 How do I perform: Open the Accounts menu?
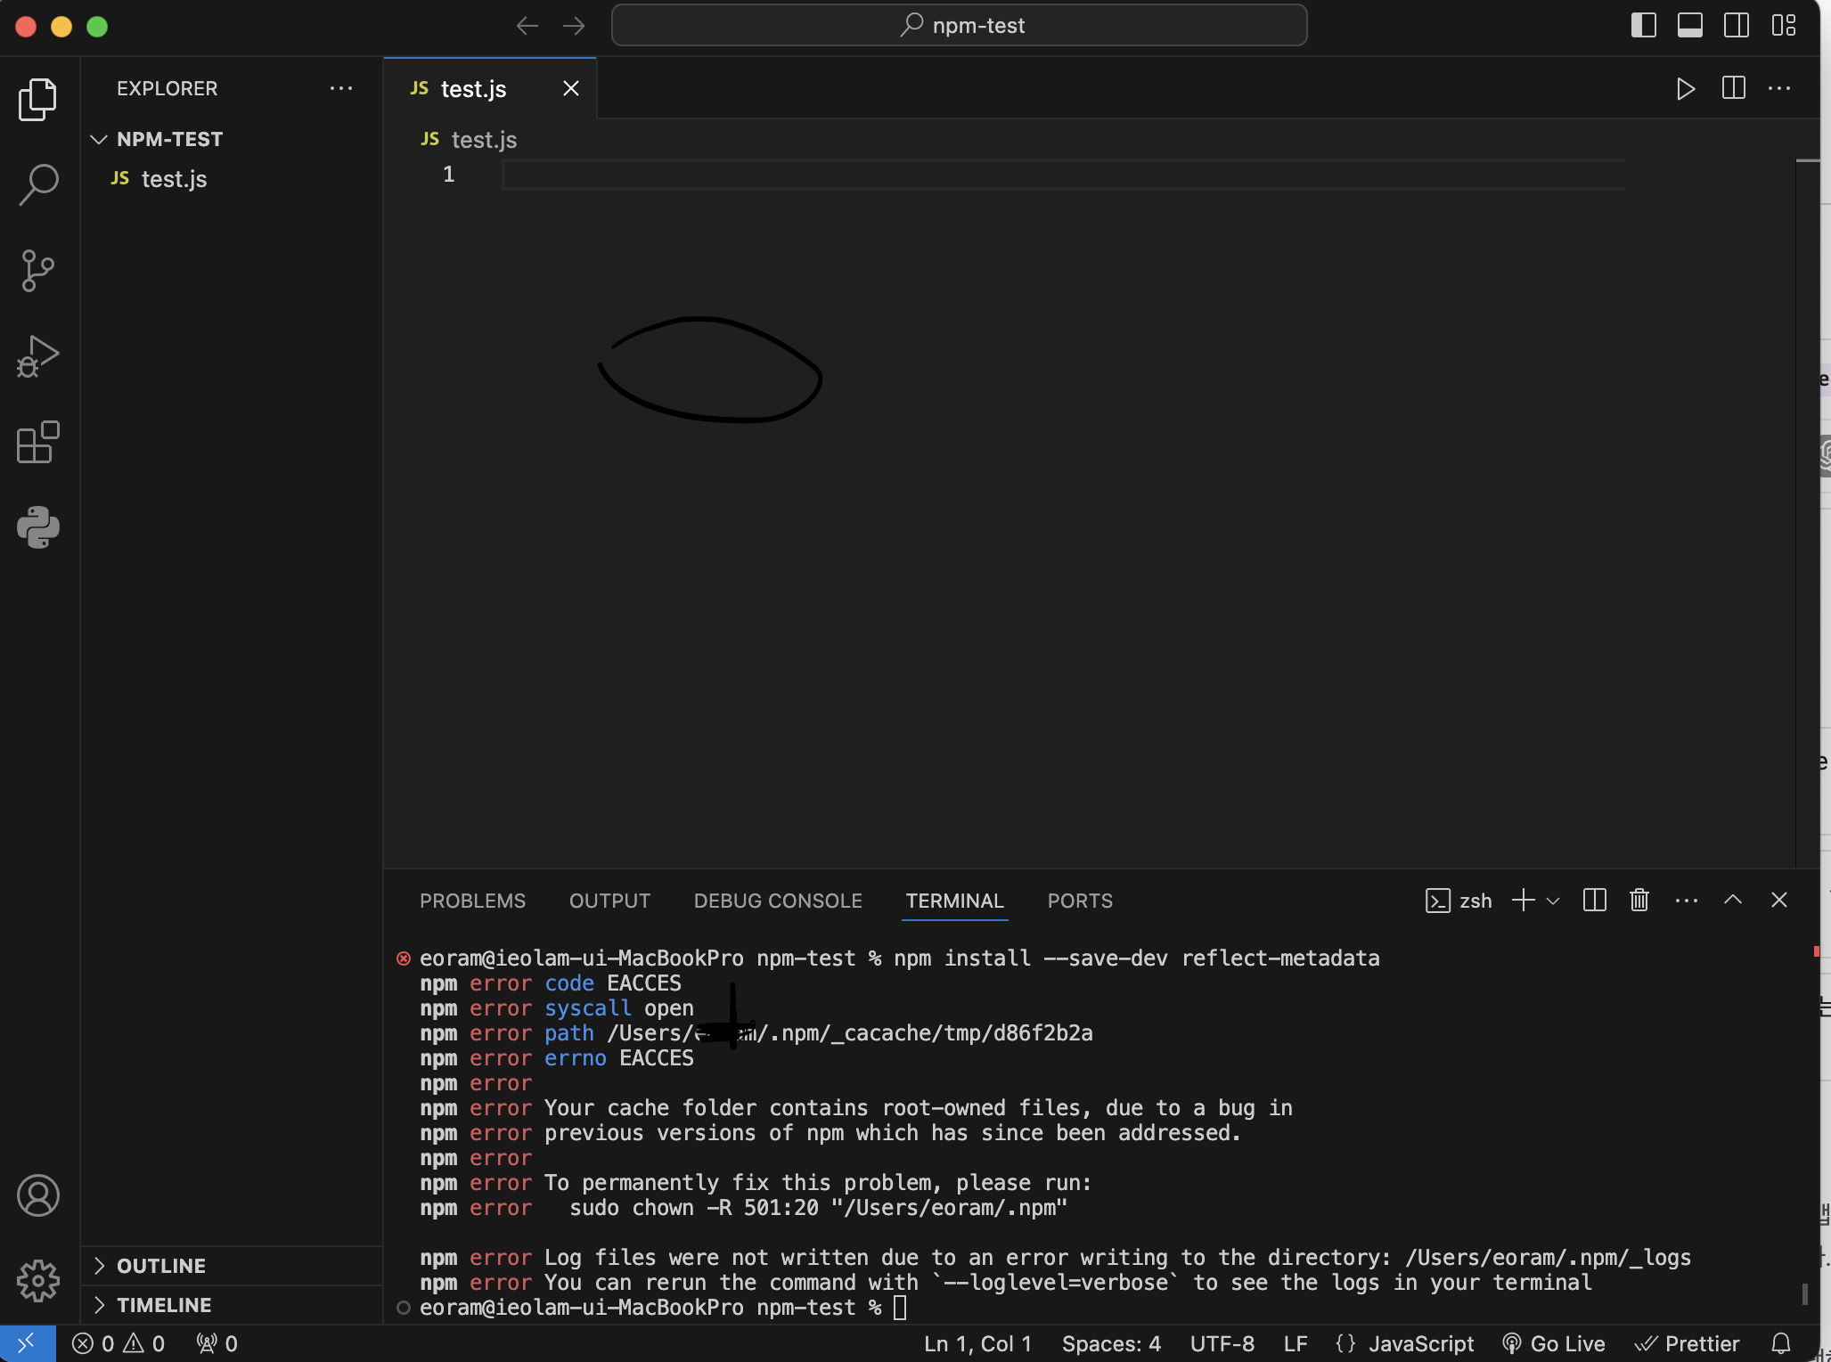coord(38,1195)
